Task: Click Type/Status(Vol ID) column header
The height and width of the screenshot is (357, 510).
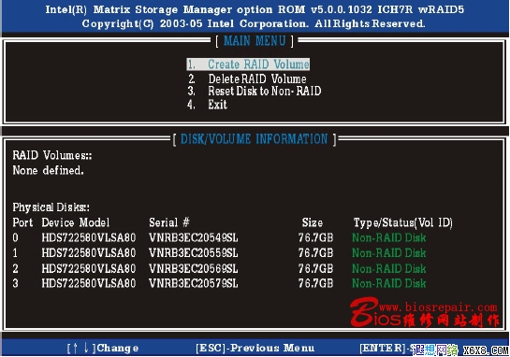Action: coord(403,222)
